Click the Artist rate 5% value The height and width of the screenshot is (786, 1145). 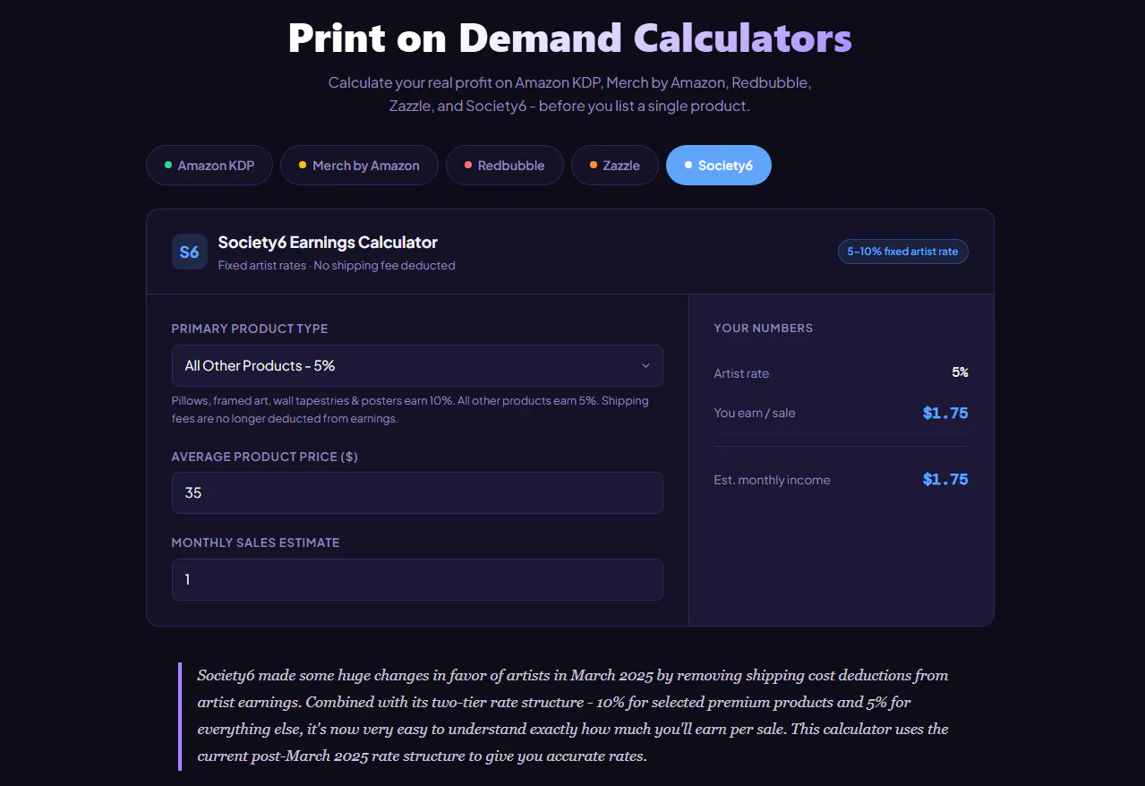tap(960, 372)
